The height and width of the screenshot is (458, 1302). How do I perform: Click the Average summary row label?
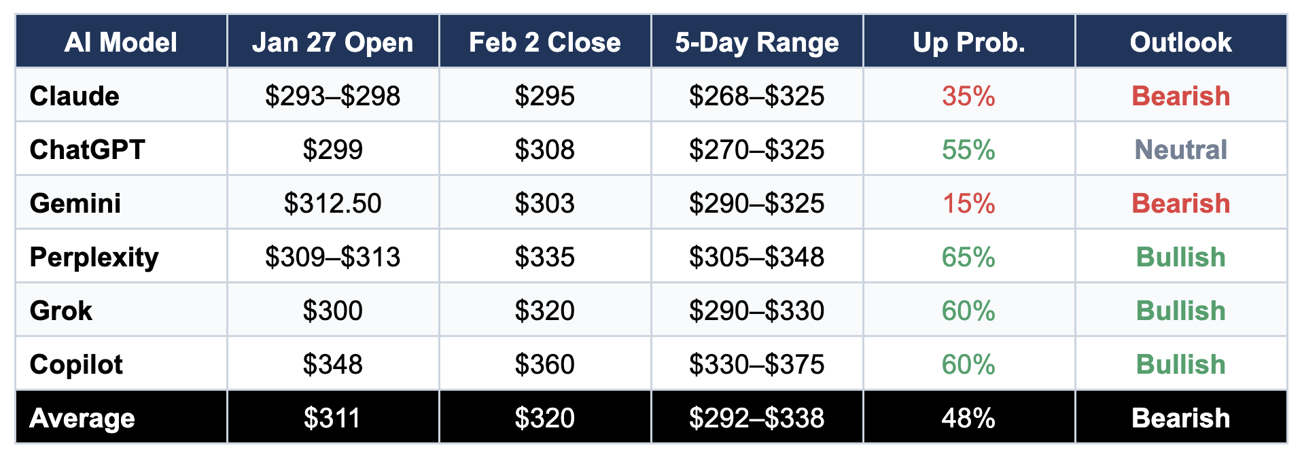[82, 418]
